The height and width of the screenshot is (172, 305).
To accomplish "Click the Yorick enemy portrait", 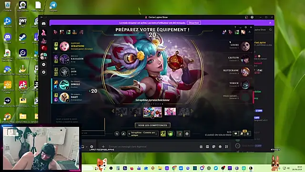I will [245, 85].
